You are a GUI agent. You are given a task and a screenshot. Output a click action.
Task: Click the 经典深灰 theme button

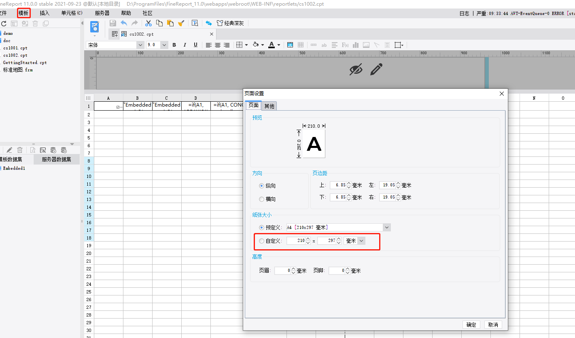pyautogui.click(x=231, y=23)
